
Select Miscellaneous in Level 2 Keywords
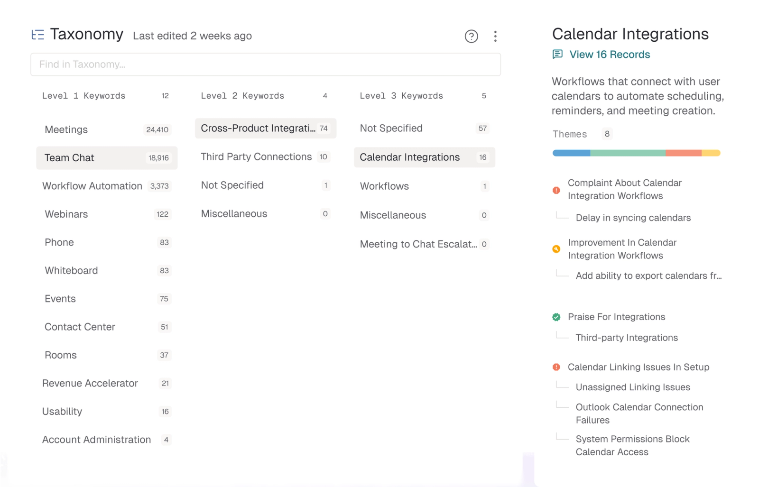pyautogui.click(x=266, y=214)
